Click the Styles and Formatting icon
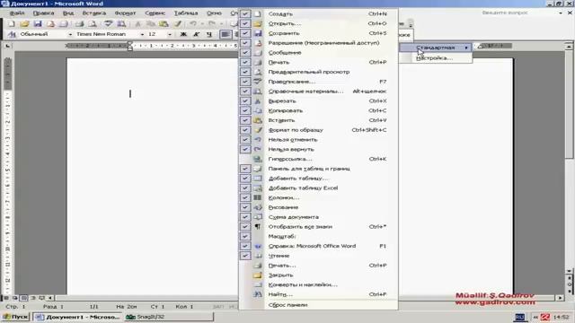Screen dimensions: 575x323 (x=12, y=34)
